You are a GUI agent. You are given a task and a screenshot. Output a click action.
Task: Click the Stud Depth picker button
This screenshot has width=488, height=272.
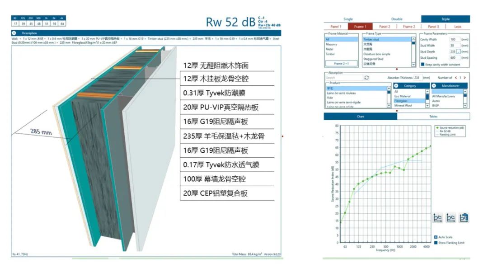(x=459, y=52)
